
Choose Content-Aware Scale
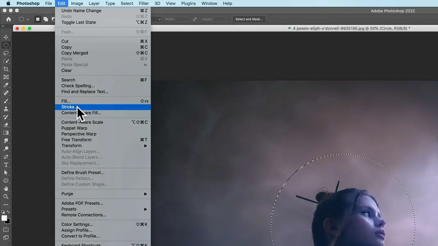point(103,122)
